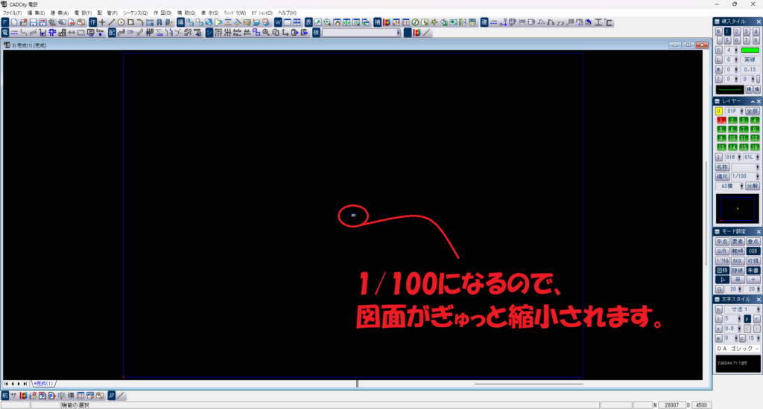This screenshot has height=409, width=763.
Task: Click the green line color swatch
Action: point(750,50)
